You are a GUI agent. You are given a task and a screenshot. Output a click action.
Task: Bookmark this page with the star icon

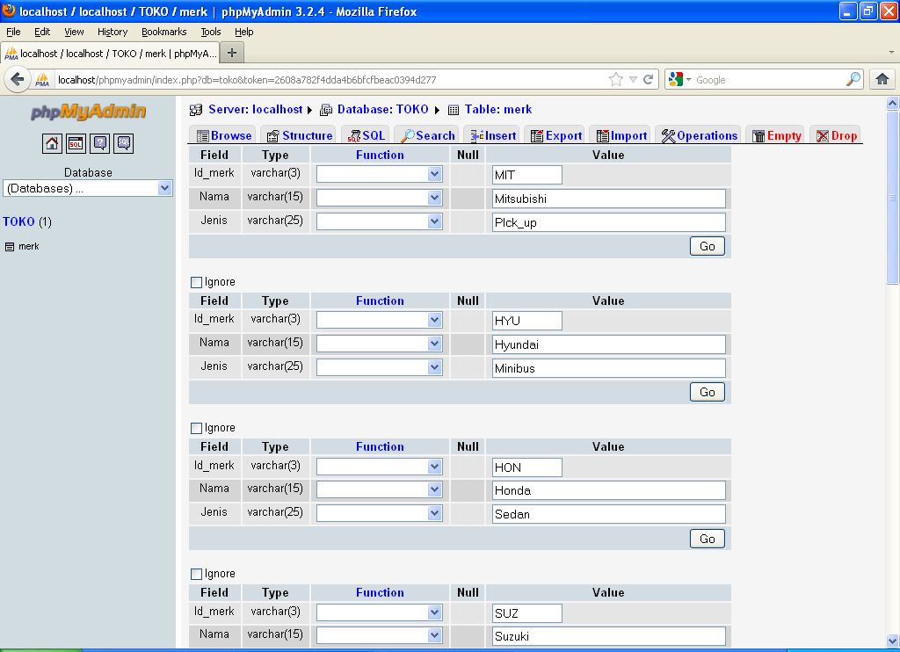[616, 79]
